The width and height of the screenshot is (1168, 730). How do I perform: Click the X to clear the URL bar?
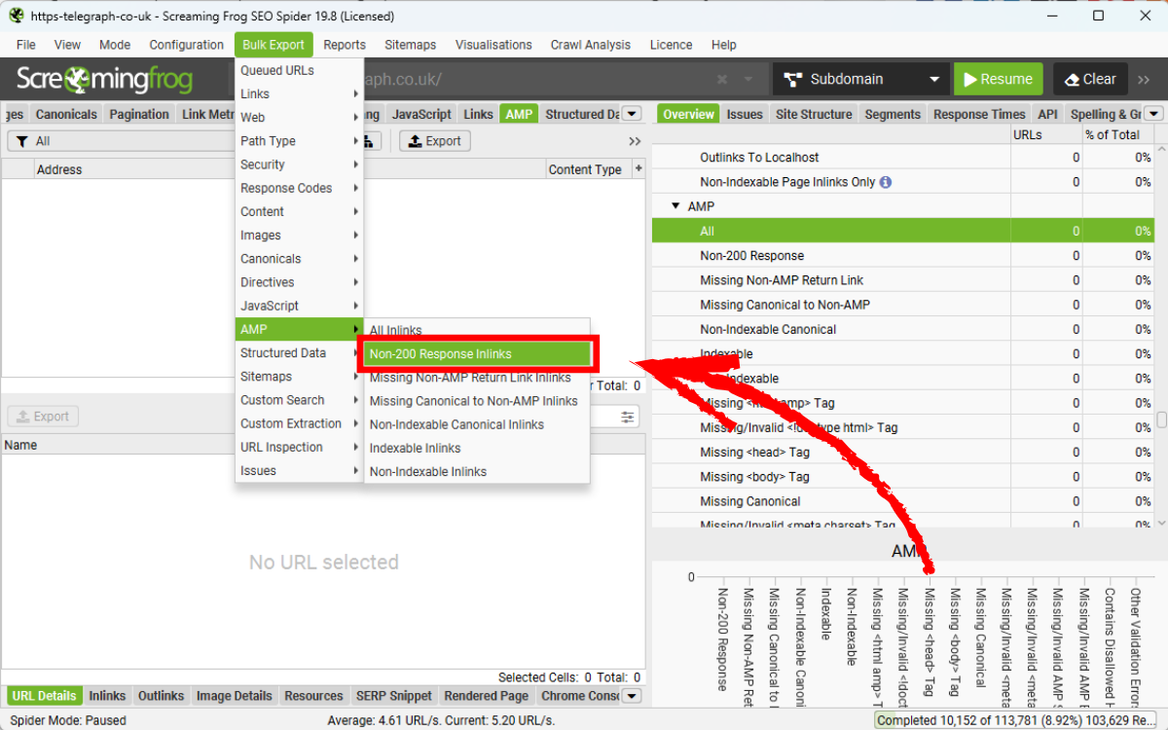(721, 80)
